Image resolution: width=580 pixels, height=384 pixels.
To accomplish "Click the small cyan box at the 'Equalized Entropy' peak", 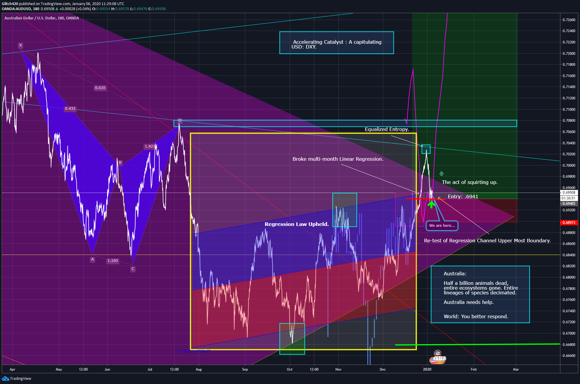I will pos(426,149).
